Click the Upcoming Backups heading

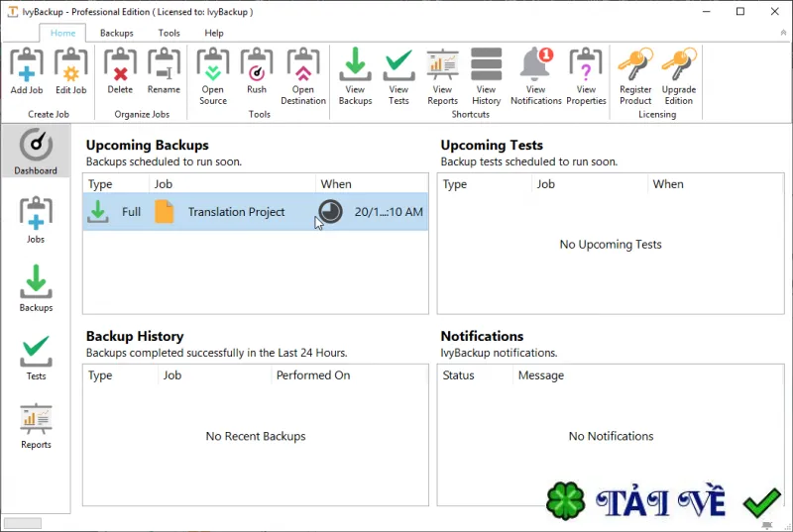[147, 145]
